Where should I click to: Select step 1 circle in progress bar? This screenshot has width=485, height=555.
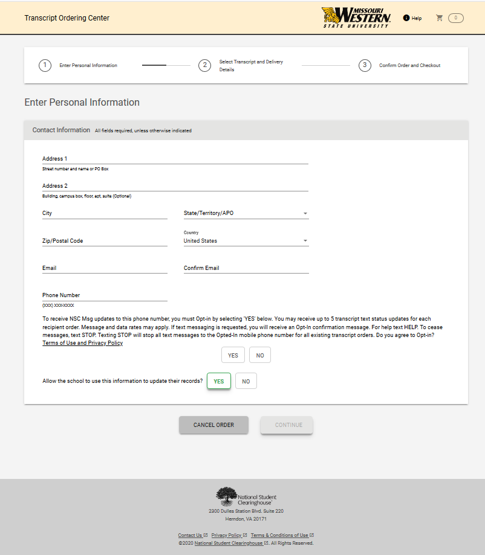point(45,65)
